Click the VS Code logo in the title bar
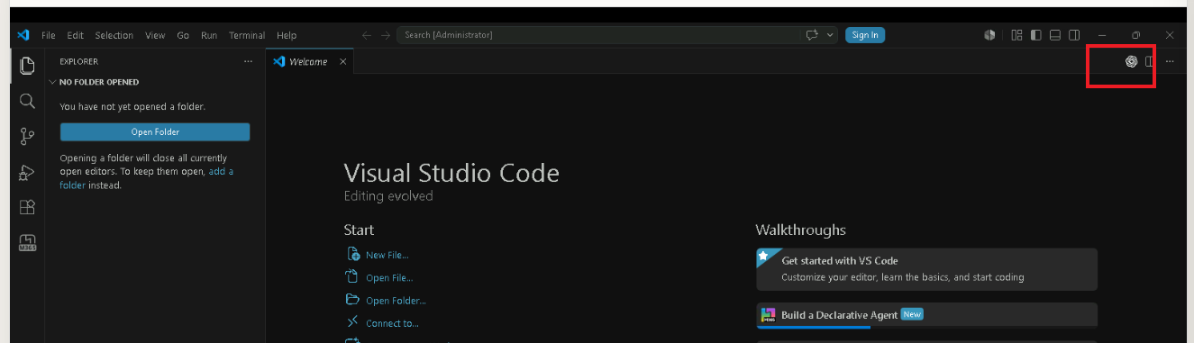Screen dimensions: 1194x343 pos(23,35)
